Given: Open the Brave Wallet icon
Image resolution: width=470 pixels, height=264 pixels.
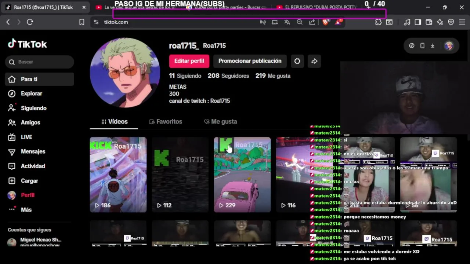Looking at the screenshot, I should 429,22.
